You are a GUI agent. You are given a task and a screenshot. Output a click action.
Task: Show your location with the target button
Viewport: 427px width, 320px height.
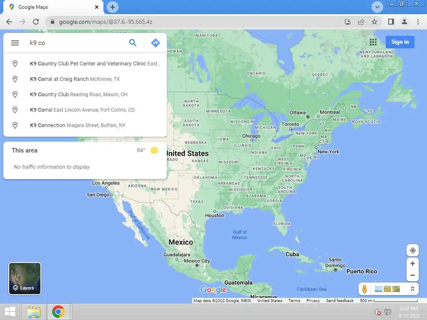412,250
